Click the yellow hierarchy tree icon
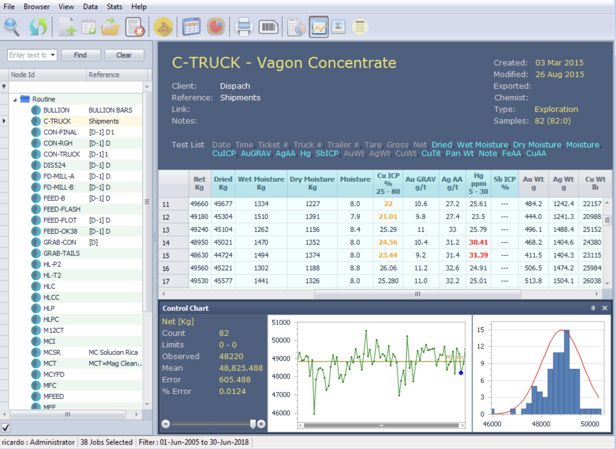 (163, 27)
